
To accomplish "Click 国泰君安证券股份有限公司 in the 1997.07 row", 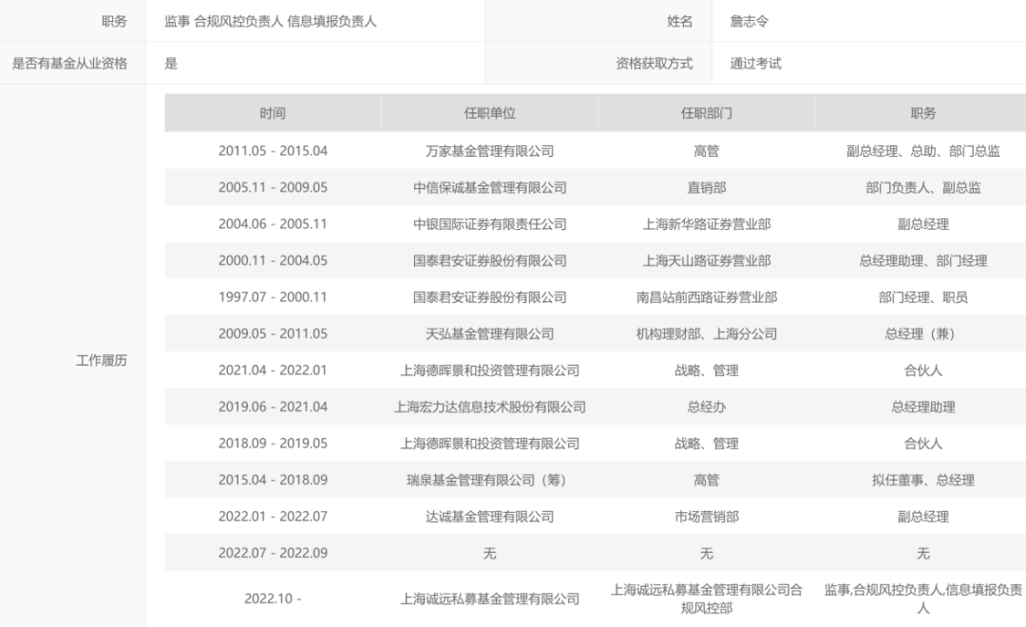I will [489, 297].
